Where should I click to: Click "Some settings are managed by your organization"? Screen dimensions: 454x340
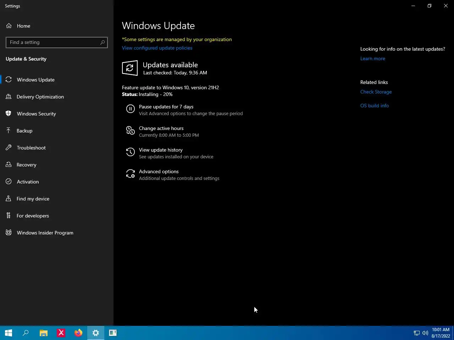point(177,39)
